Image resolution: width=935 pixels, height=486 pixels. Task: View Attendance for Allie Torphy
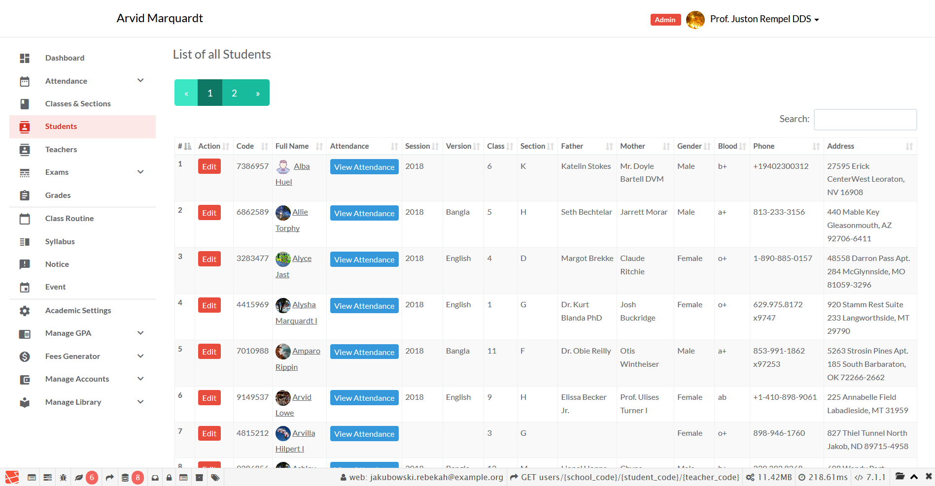click(x=364, y=213)
